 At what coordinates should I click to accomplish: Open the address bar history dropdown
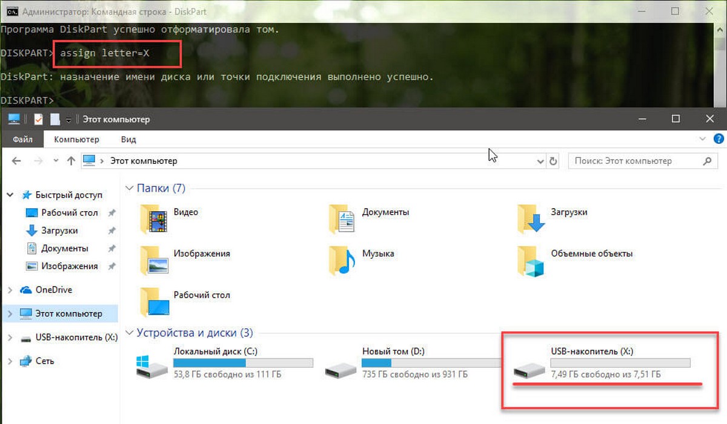(541, 161)
